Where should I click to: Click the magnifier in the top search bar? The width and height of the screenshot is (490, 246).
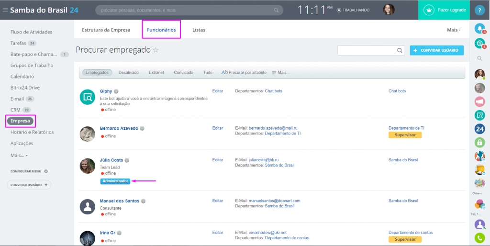click(276, 11)
